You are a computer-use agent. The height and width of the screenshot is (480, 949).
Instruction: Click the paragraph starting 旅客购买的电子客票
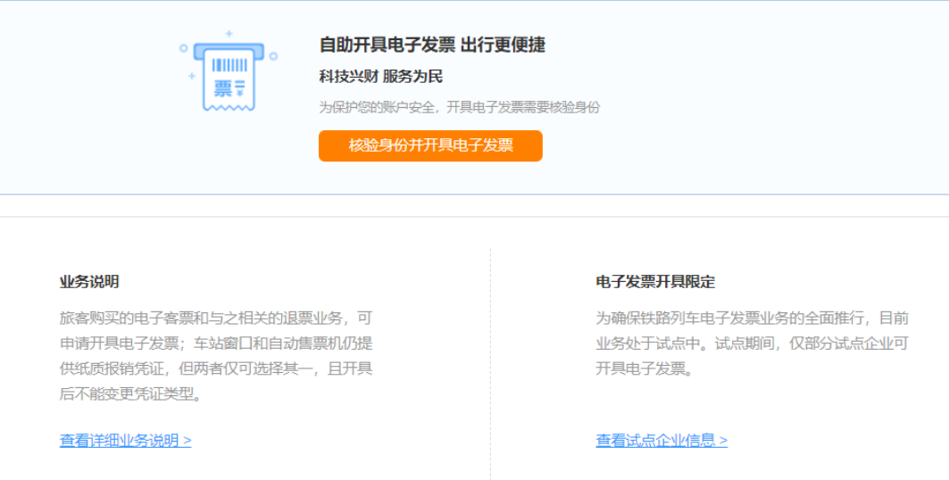tap(216, 356)
